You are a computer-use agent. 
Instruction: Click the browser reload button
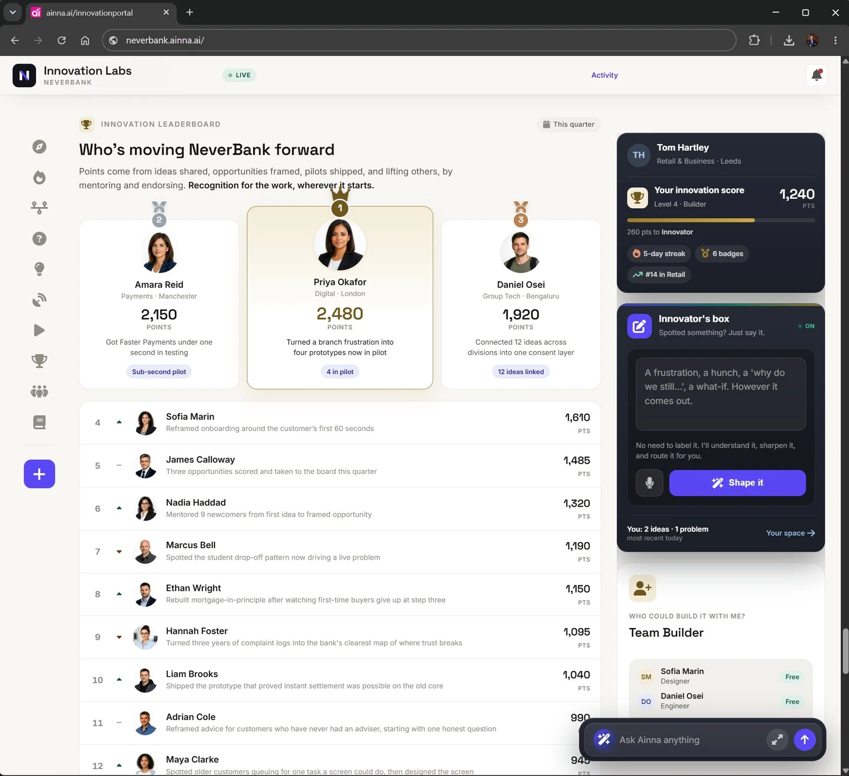61,40
